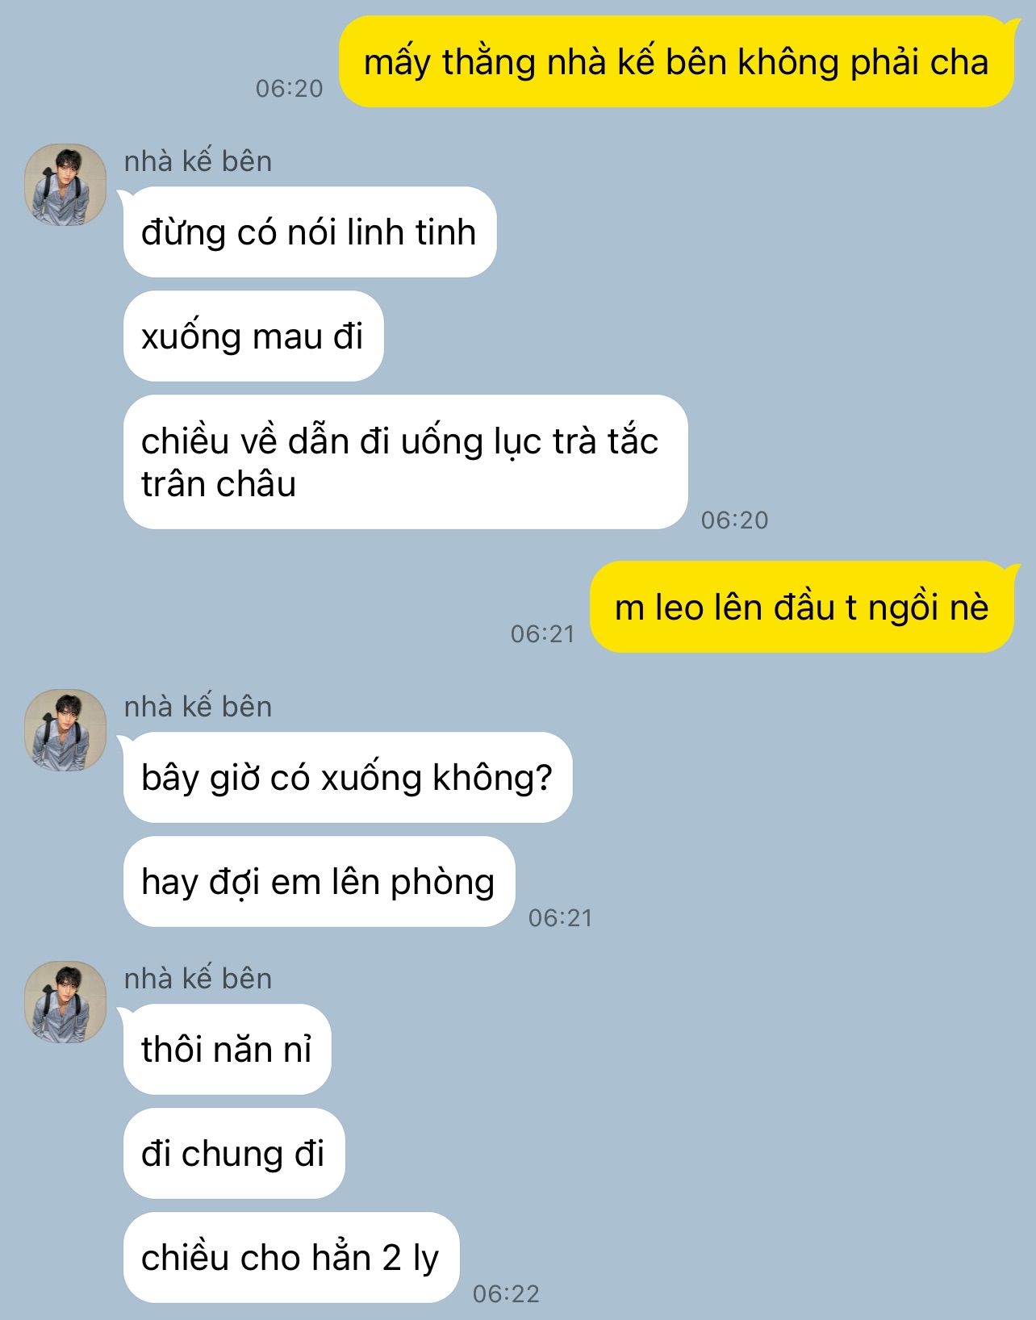Tap the 06:21 timestamp after 'hay đợi em lên phòng'
Viewport: 1036px width, 1320px height.
(560, 918)
